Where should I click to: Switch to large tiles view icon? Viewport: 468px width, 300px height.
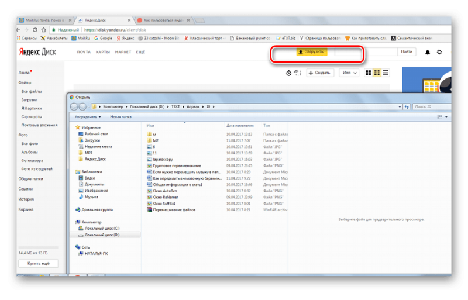[x=369, y=73]
